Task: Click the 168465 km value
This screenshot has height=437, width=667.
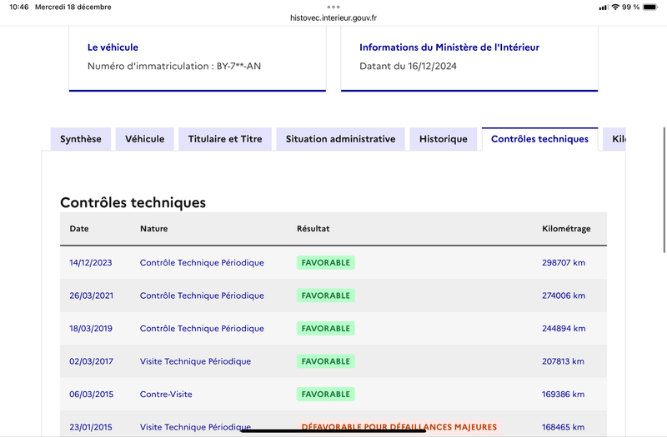Action: [563, 427]
